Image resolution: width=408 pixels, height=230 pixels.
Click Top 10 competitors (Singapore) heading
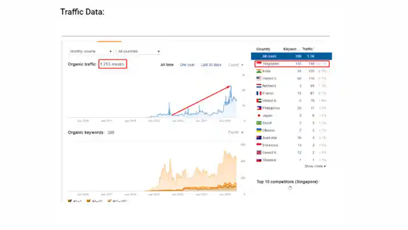[287, 182]
